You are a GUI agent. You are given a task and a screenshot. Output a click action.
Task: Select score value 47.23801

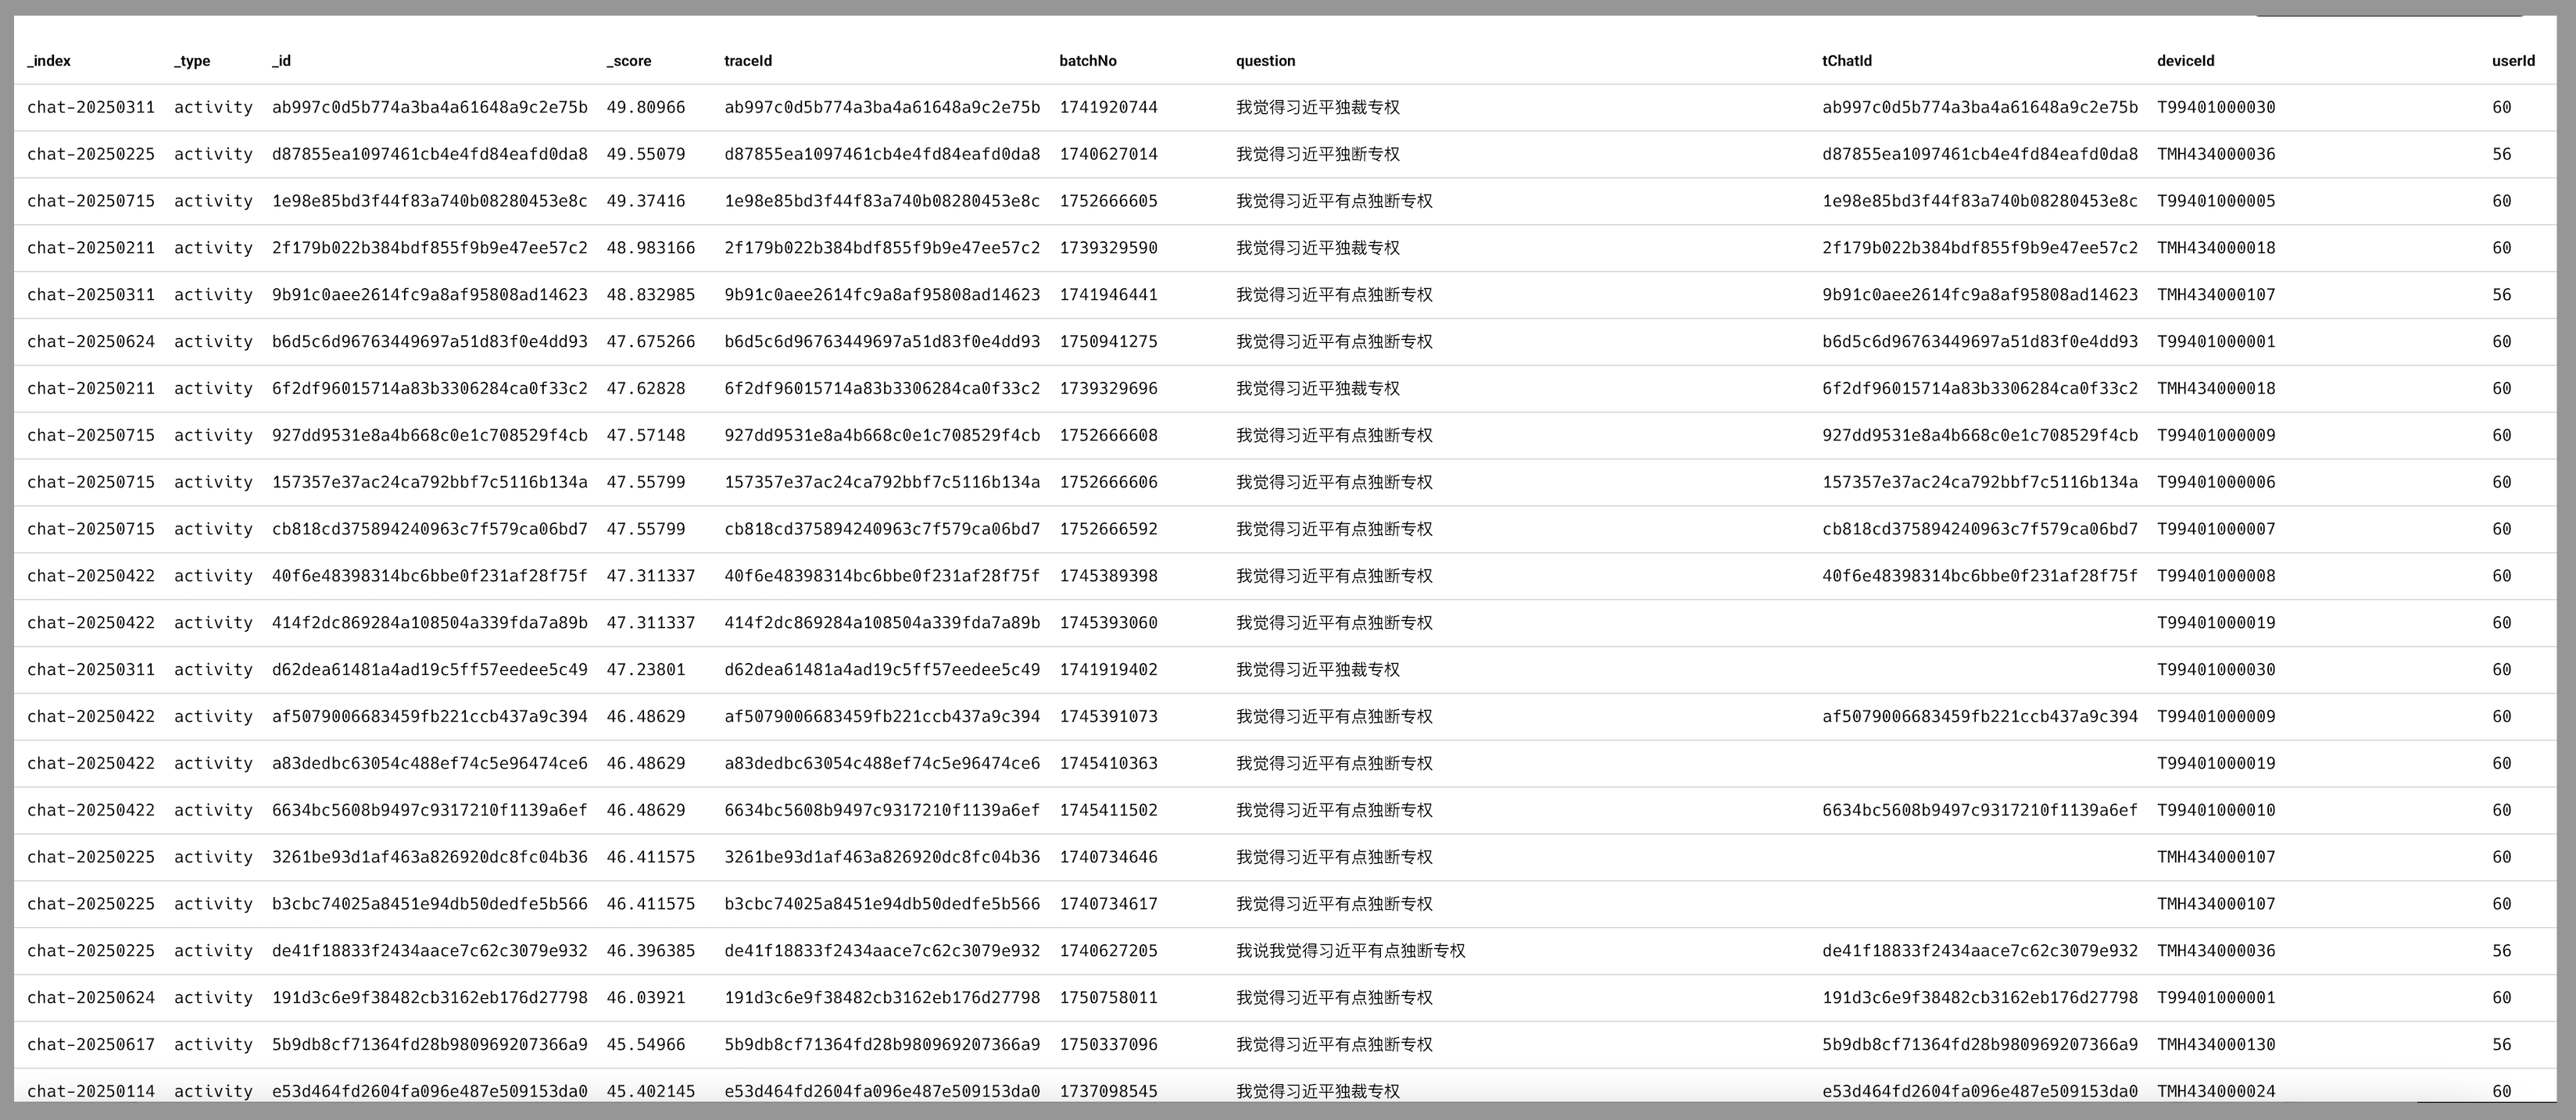pos(646,670)
